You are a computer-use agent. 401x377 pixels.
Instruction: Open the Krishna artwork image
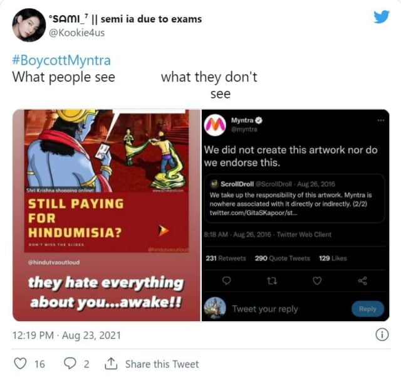pos(107,215)
